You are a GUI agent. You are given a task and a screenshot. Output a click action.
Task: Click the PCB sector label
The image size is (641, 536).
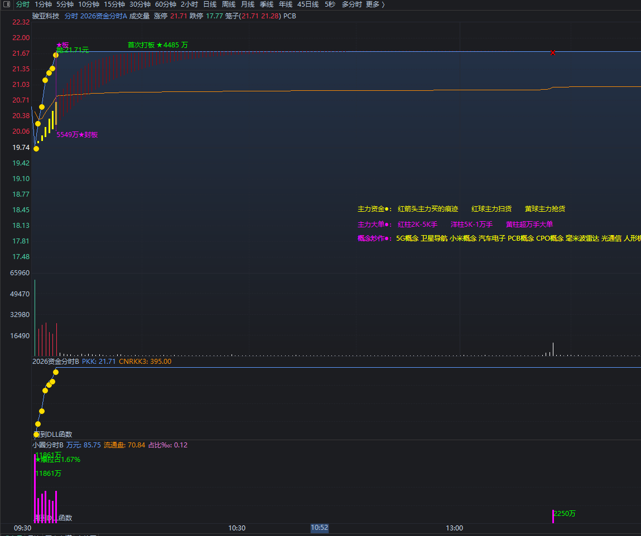click(x=290, y=16)
